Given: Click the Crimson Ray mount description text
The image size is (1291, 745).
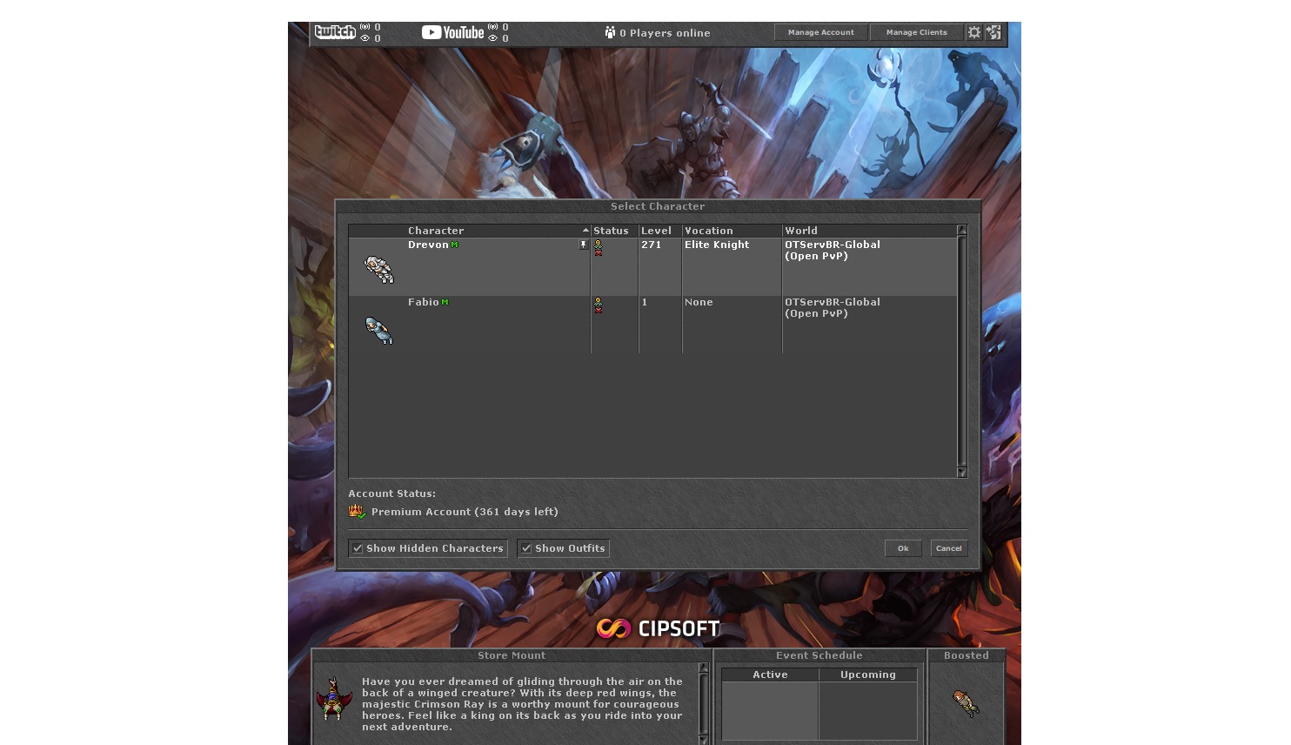Looking at the screenshot, I should tap(522, 704).
